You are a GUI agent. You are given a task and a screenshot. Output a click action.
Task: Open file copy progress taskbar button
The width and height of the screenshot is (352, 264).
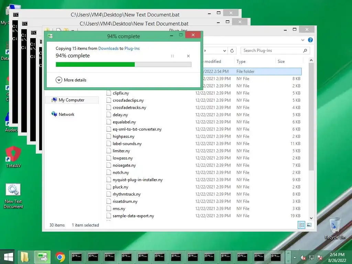pyautogui.click(x=42, y=257)
